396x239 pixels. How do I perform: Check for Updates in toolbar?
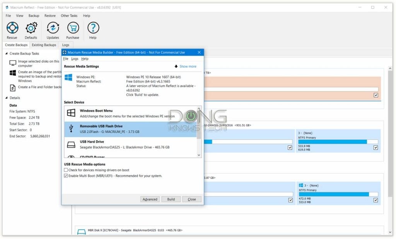pyautogui.click(x=53, y=30)
